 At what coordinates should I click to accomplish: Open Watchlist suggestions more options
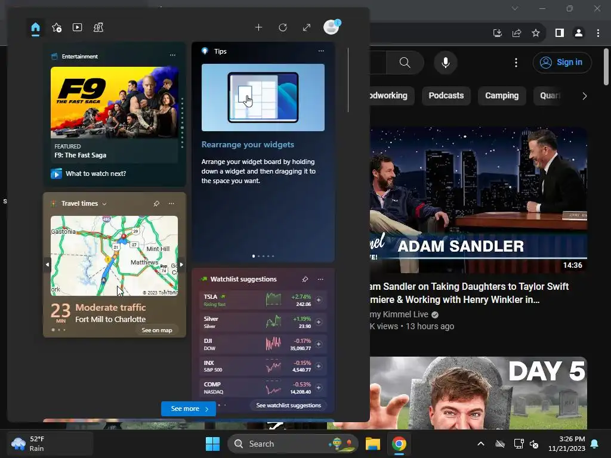[320, 279]
